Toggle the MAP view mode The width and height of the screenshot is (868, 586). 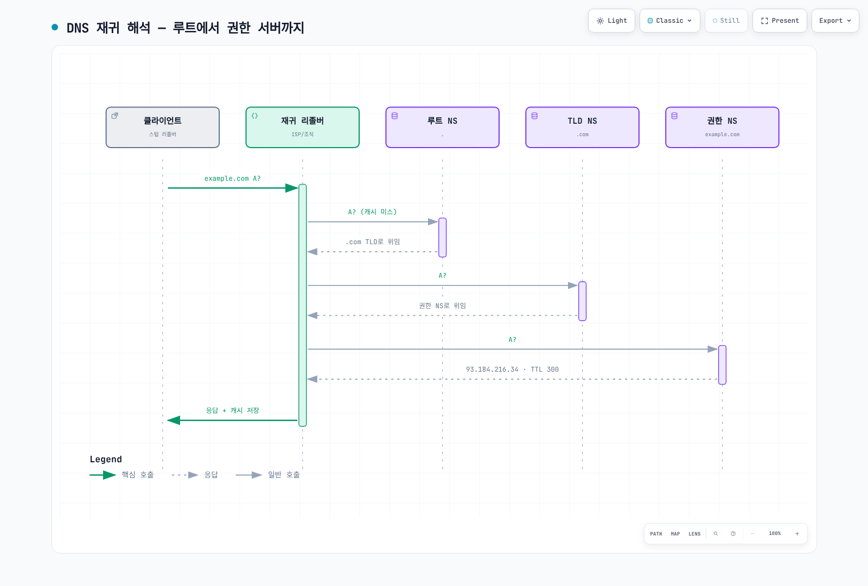675,534
